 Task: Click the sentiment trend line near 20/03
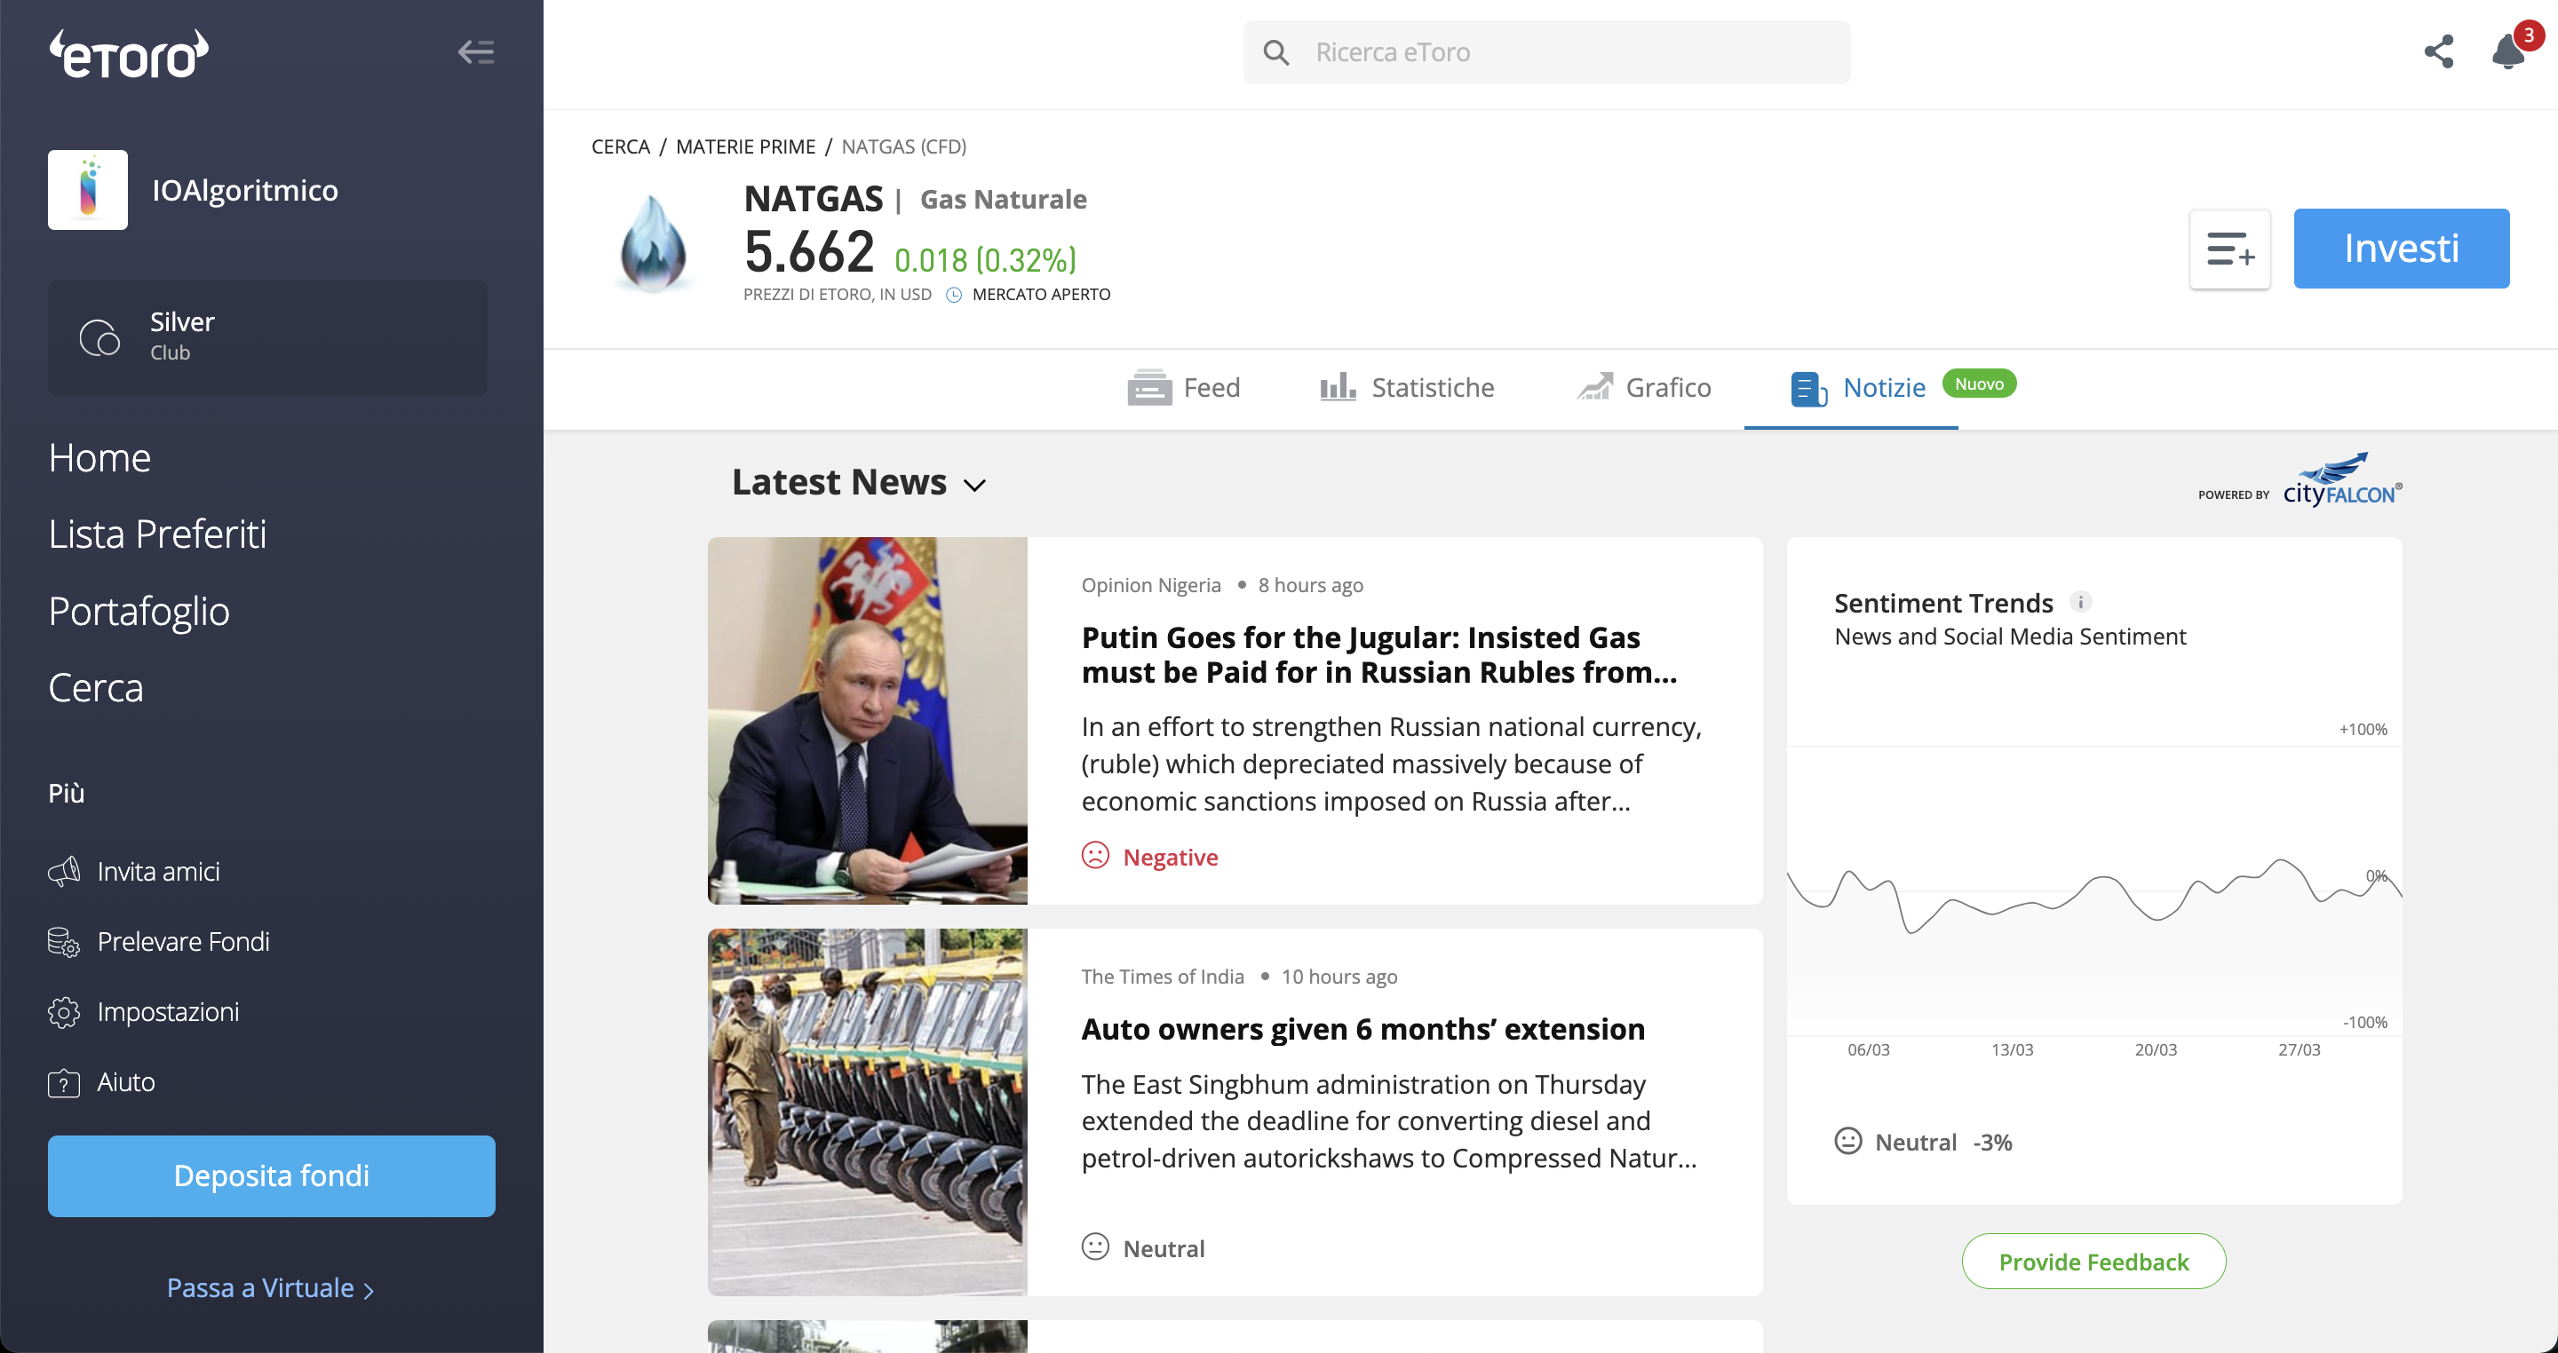(2156, 918)
